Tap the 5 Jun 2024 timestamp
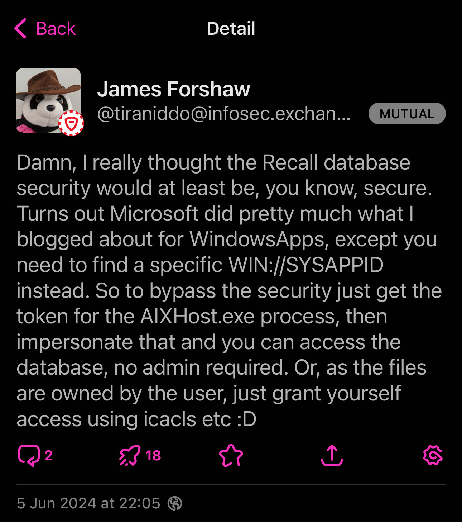The height and width of the screenshot is (522, 462). pos(88,503)
